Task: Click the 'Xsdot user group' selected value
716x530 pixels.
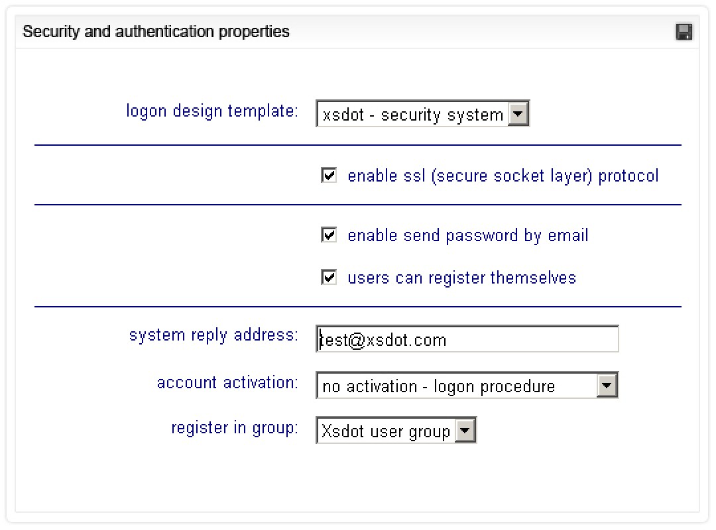Action: 386,432
